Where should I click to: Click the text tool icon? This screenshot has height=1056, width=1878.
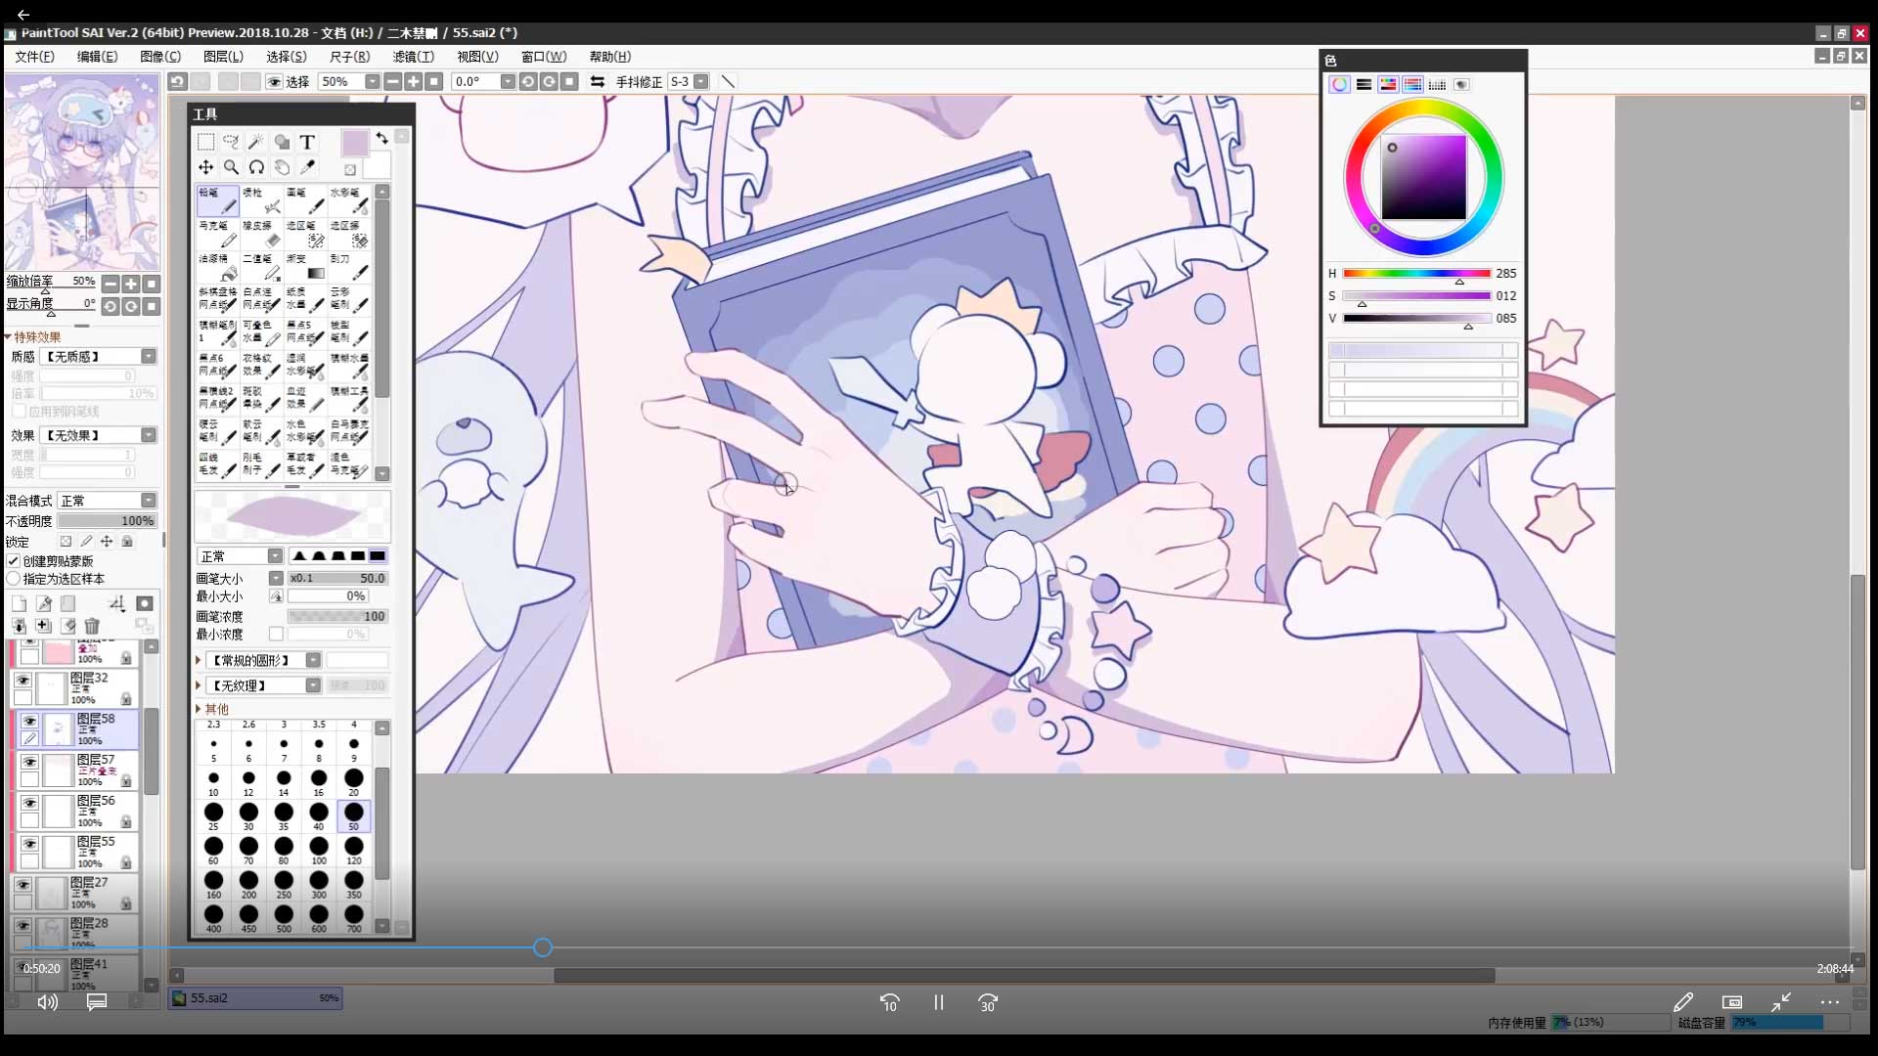click(x=307, y=142)
